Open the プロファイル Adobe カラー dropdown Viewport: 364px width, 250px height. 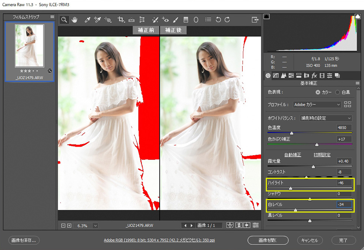click(317, 105)
